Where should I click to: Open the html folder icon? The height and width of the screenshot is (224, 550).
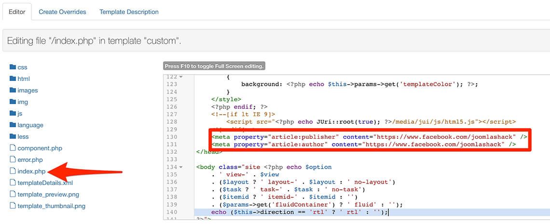click(x=13, y=79)
